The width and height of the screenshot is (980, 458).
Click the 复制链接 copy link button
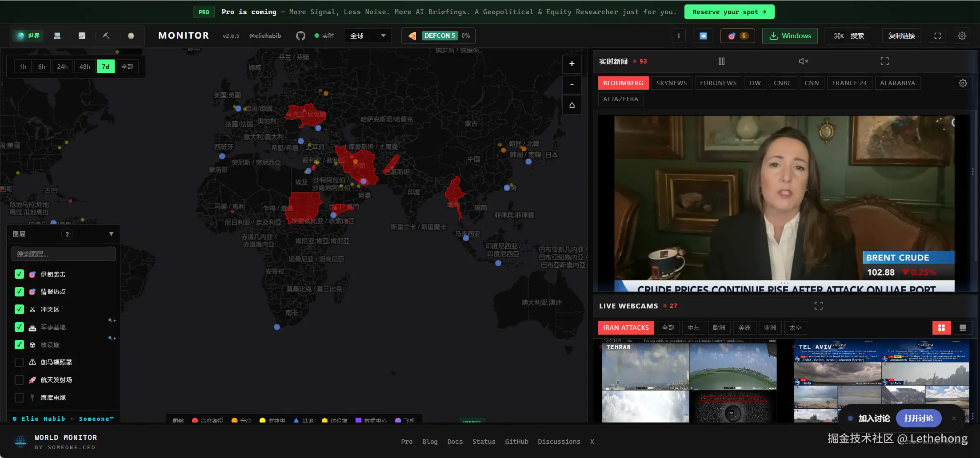point(902,36)
